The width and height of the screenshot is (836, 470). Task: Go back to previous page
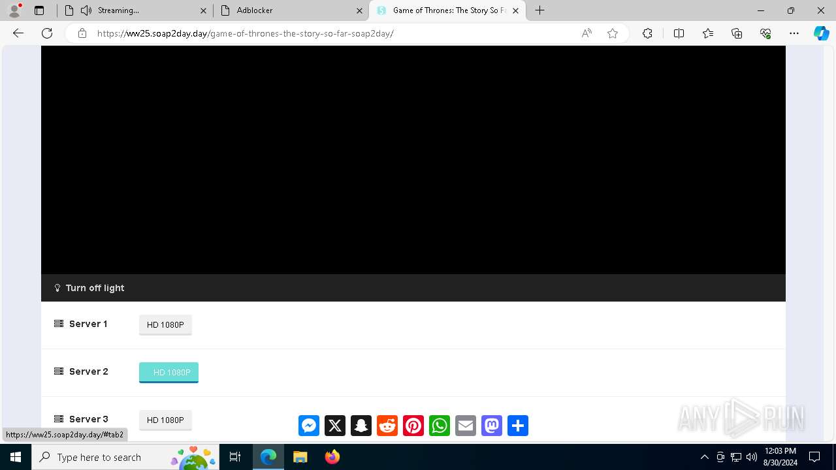coord(18,33)
